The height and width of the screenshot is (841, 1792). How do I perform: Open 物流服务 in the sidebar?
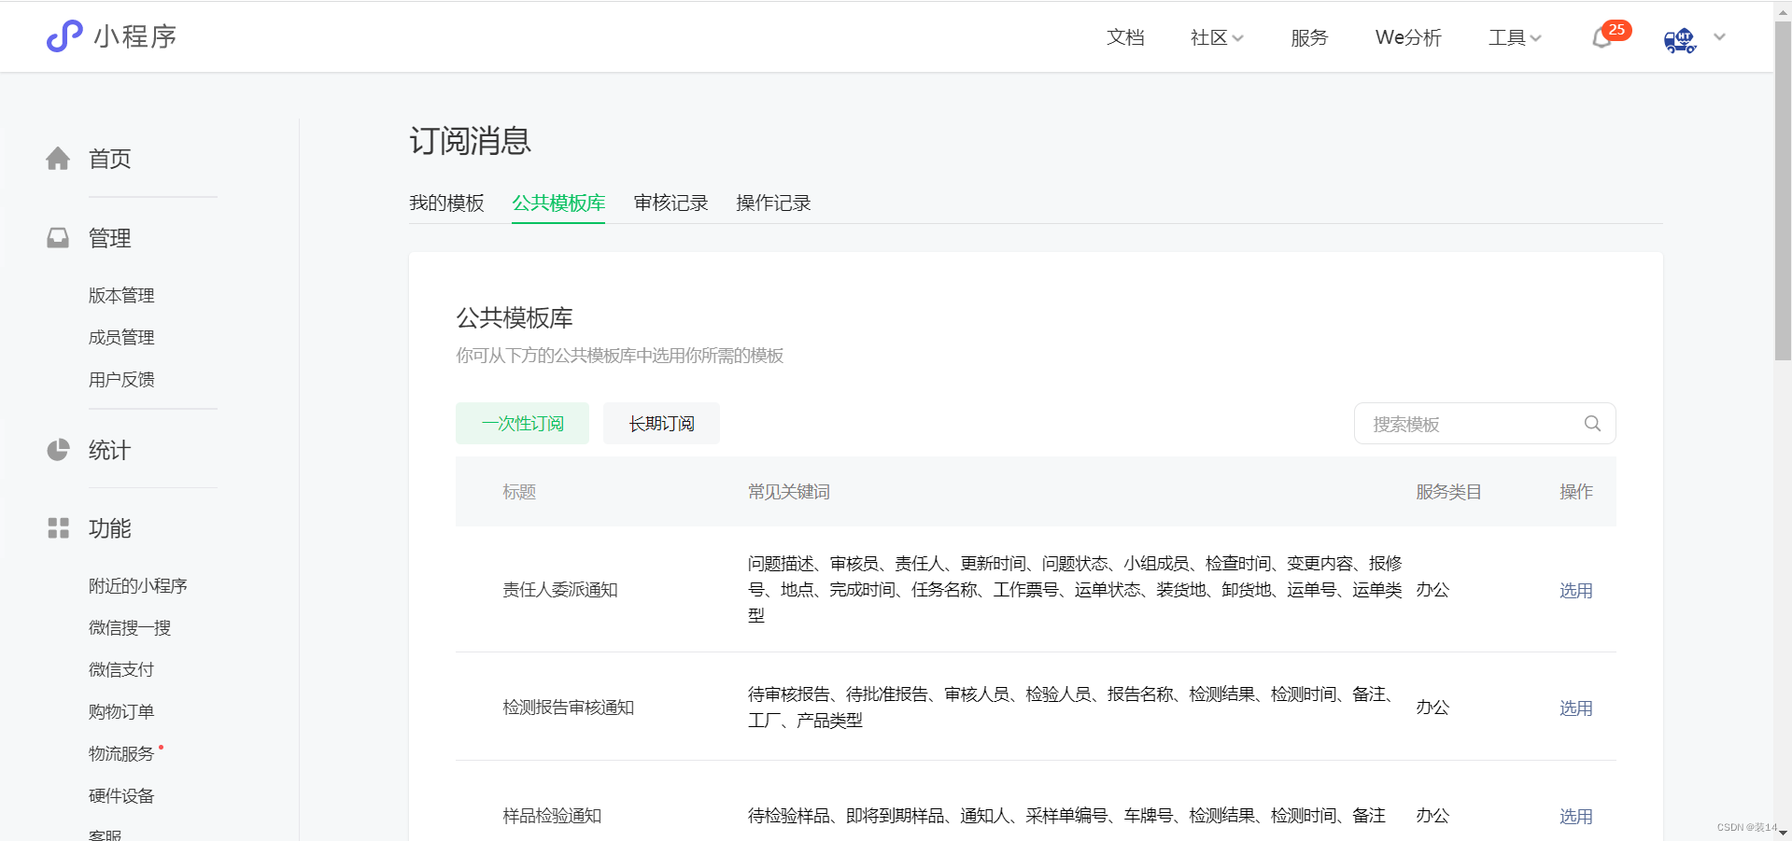121,753
